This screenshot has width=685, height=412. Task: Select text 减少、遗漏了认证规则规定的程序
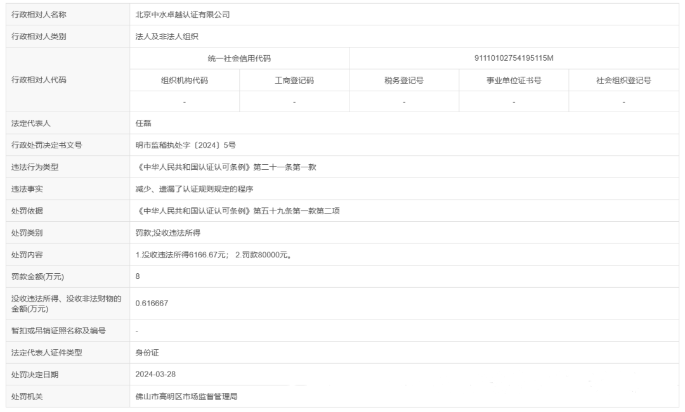click(x=195, y=189)
